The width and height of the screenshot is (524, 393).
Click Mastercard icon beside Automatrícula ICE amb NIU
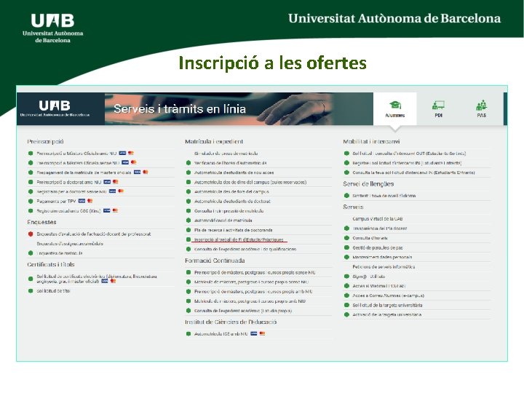click(262, 333)
